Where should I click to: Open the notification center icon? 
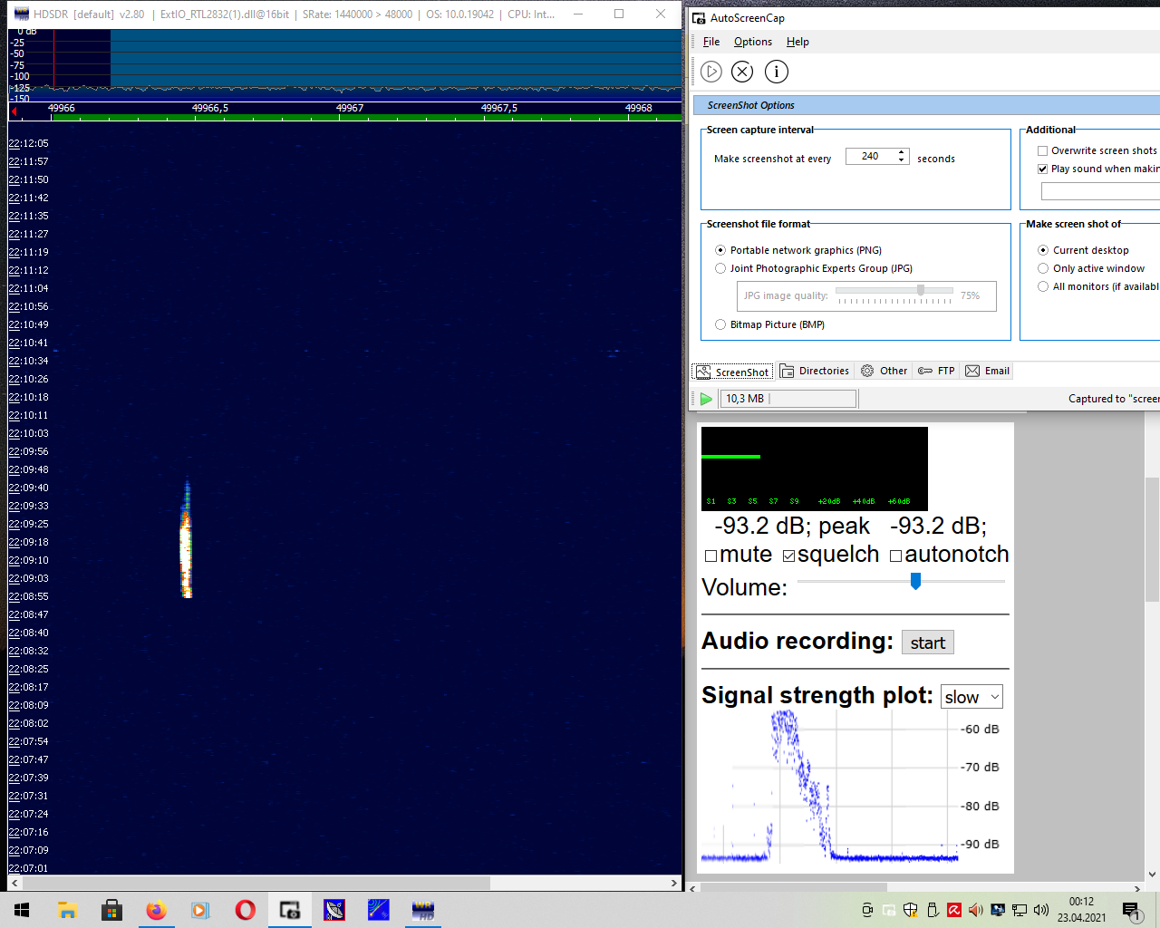1131,911
